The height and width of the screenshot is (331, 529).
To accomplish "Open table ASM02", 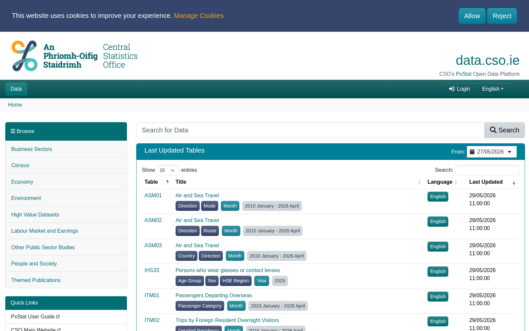I will coord(153,220).
